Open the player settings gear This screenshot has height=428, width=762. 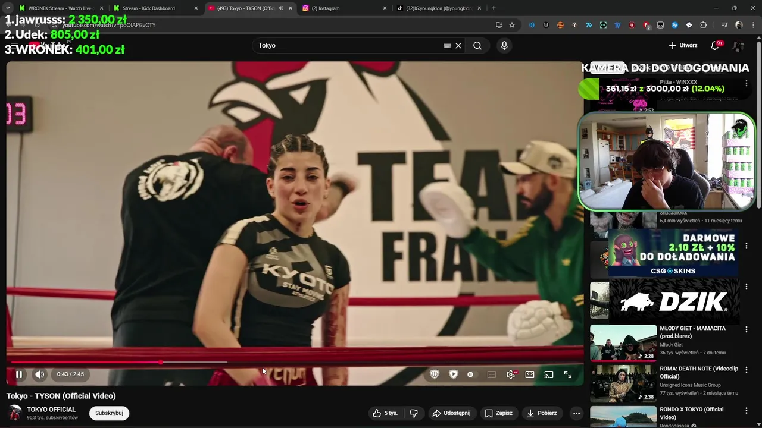coord(511,374)
